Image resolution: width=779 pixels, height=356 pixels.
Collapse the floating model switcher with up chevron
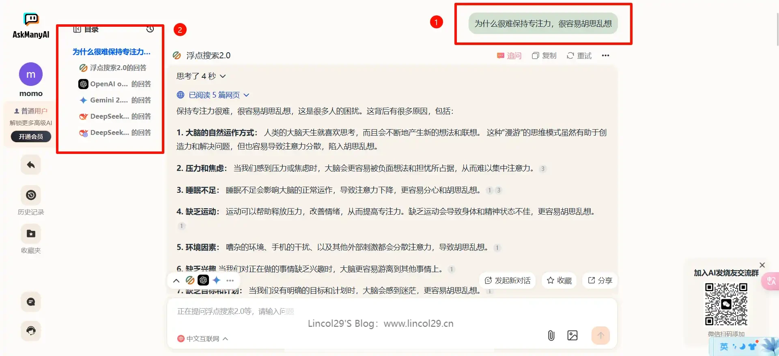tap(176, 280)
